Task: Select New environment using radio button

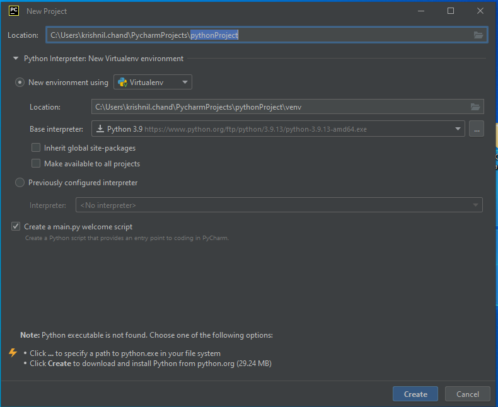Action: (x=20, y=83)
